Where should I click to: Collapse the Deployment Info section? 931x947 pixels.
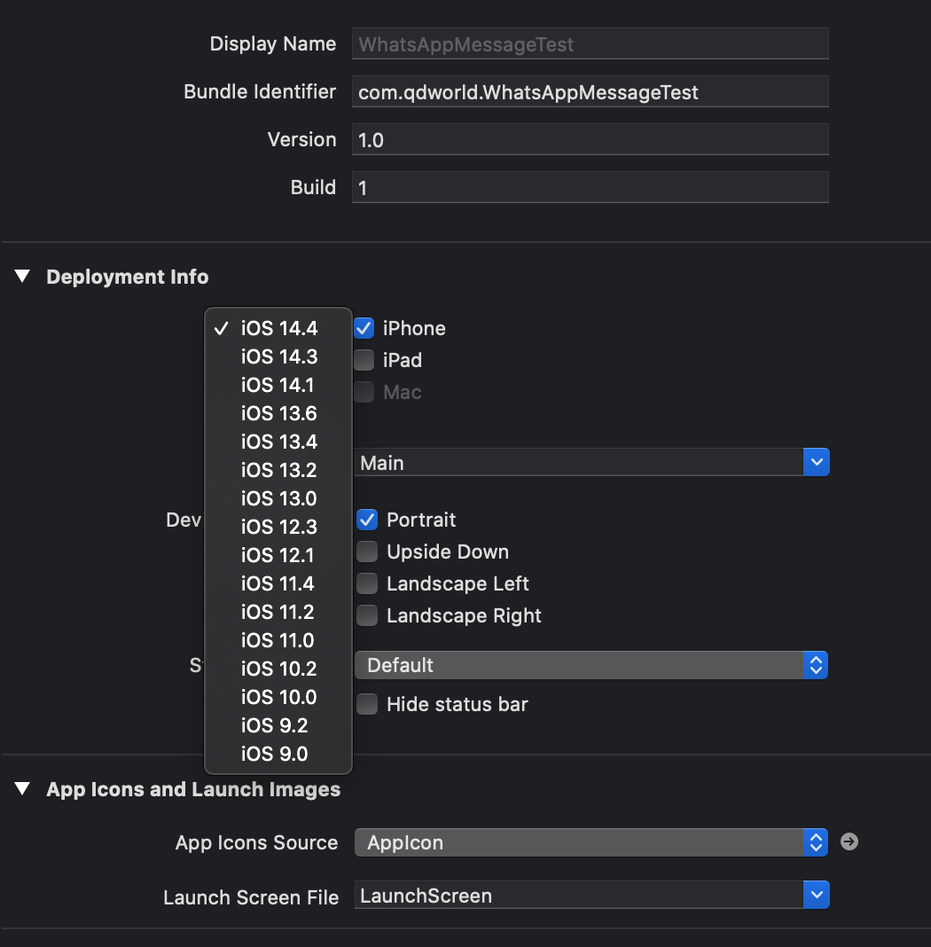[22, 277]
